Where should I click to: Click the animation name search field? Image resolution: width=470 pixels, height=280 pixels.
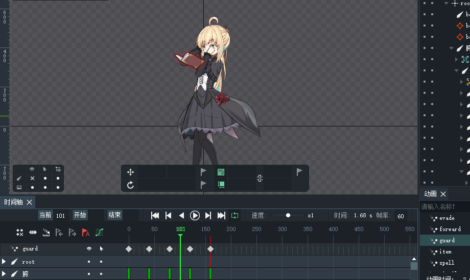click(x=445, y=207)
